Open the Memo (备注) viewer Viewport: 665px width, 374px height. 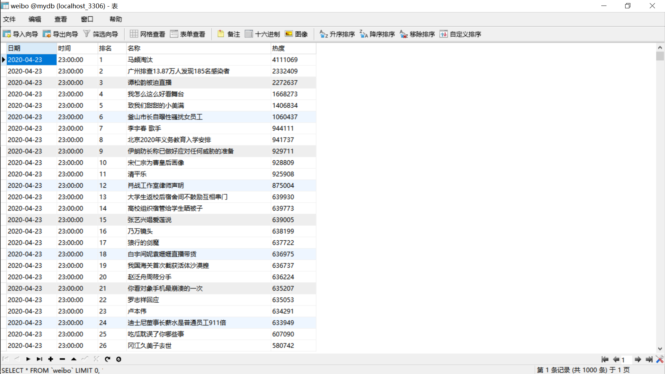click(229, 34)
